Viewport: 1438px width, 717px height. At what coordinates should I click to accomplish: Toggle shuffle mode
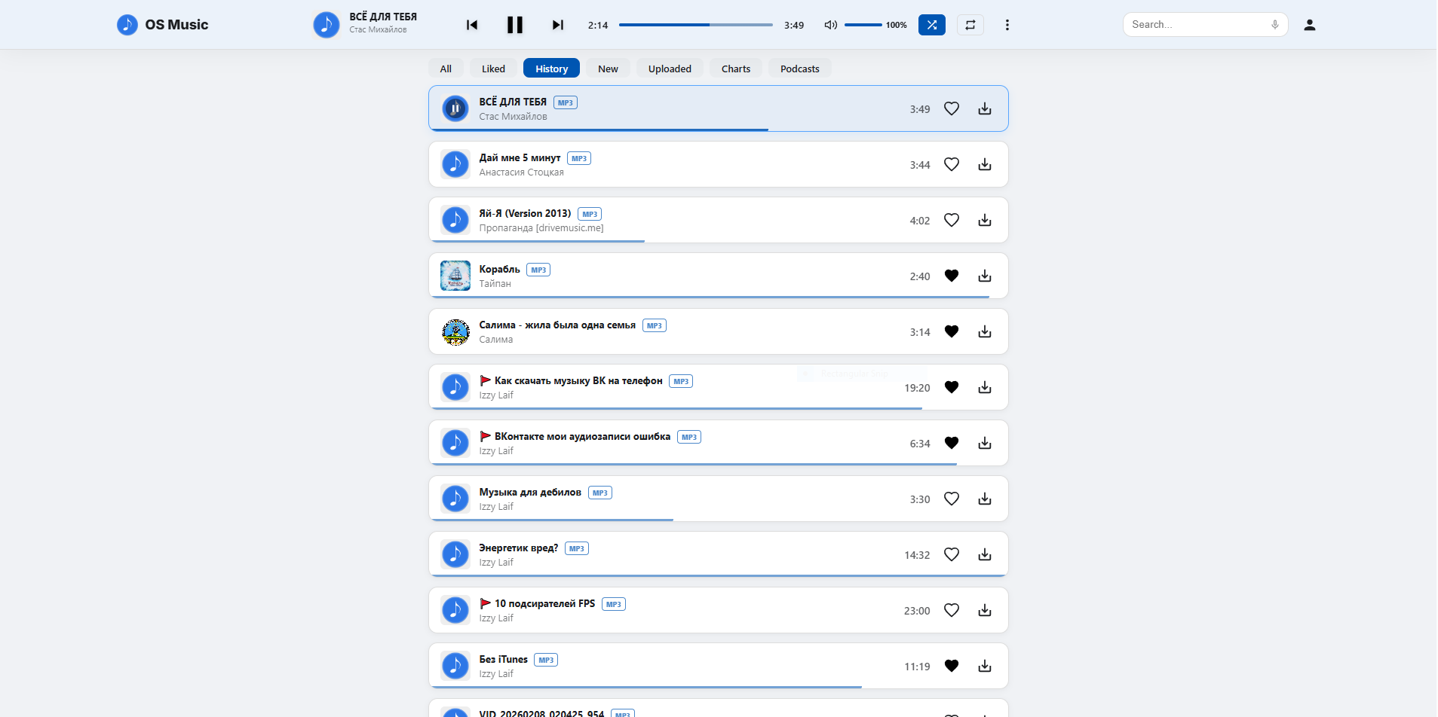pyautogui.click(x=932, y=25)
